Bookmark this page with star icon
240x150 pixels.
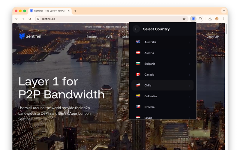[184, 19]
